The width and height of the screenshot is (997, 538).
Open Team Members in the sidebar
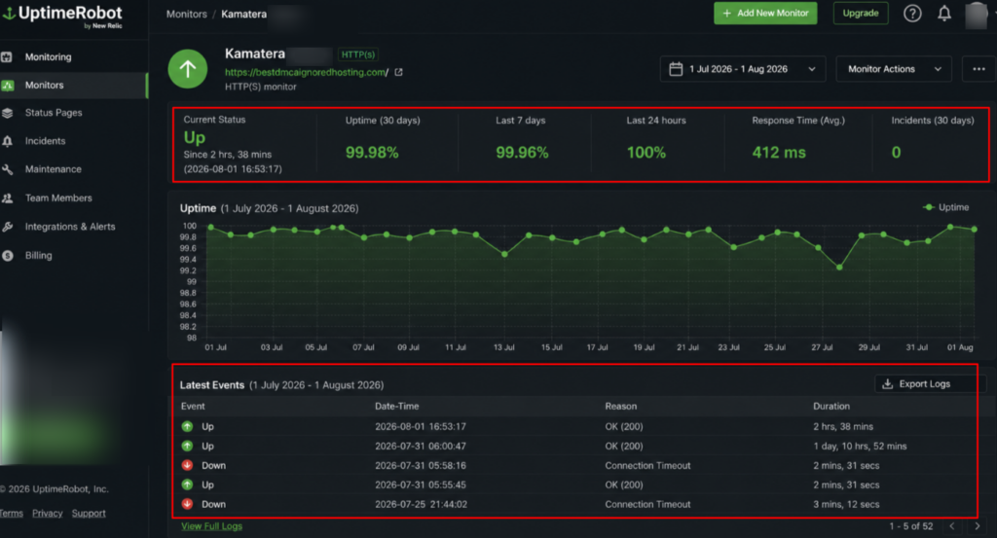coord(58,198)
